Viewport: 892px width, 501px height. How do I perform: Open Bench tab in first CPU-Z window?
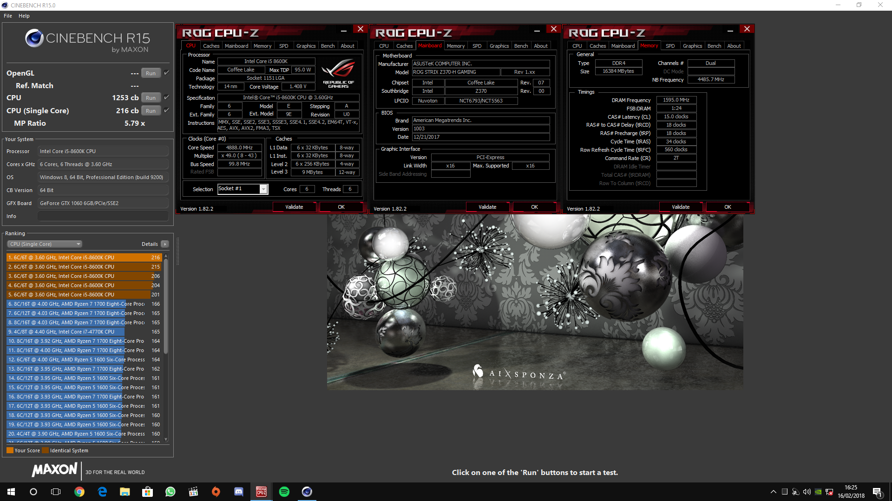coord(328,46)
